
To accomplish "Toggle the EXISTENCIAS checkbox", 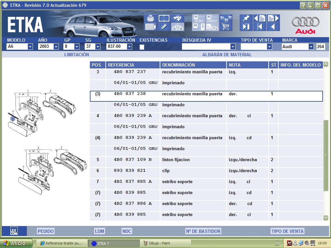I will pos(142,47).
